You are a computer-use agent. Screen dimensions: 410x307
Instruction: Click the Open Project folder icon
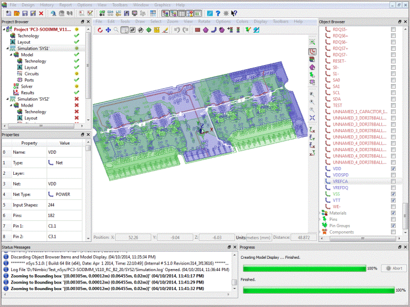point(17,13)
